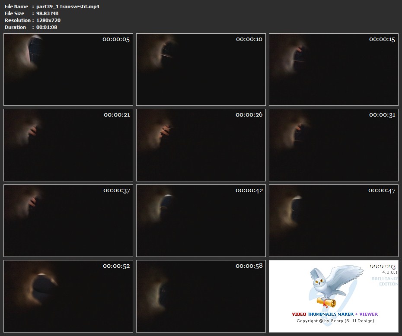
Task: Click the thumbnail at 00:00:26
Action: [x=201, y=145]
